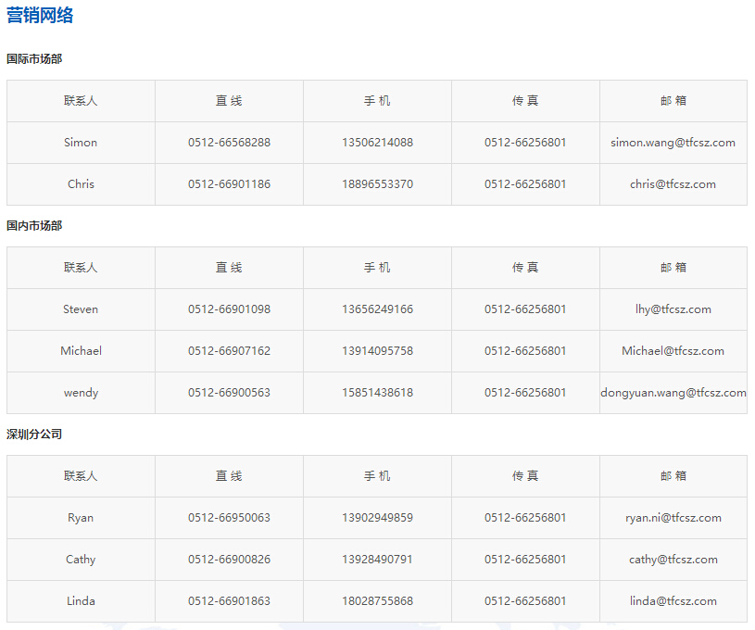This screenshot has width=755, height=630.
Task: Click the 手 机 column header in the first table
Action: (376, 101)
